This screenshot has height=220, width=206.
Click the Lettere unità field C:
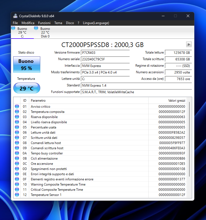(x=105, y=79)
